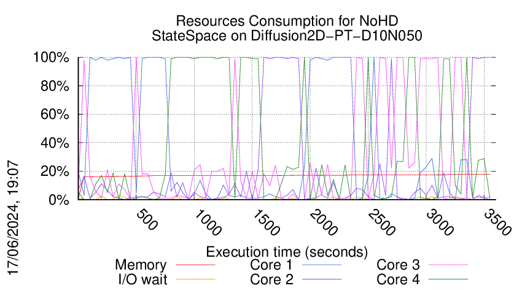This screenshot has width=522, height=291.
Task: Click the red Memory legend line sample
Action: point(195,265)
